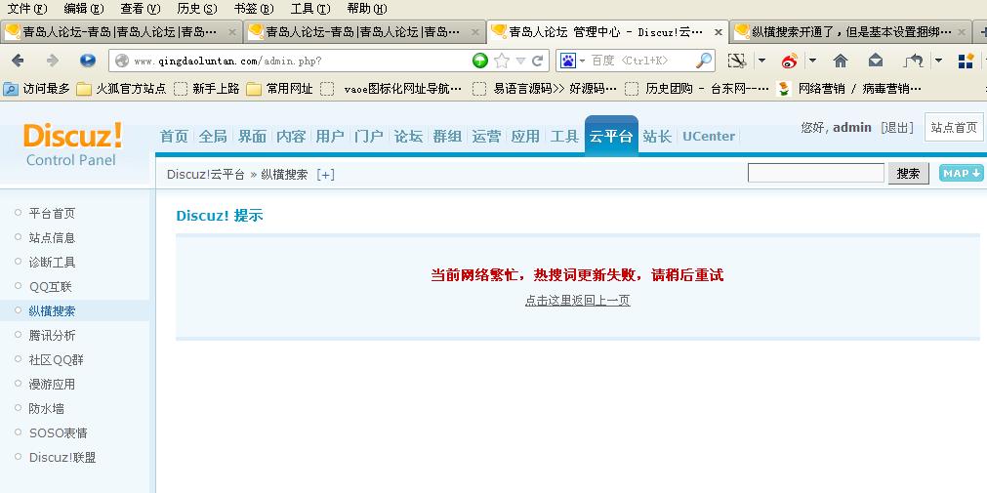This screenshot has width=987, height=493.
Task: Open the 历史 menu
Action: pos(197,9)
